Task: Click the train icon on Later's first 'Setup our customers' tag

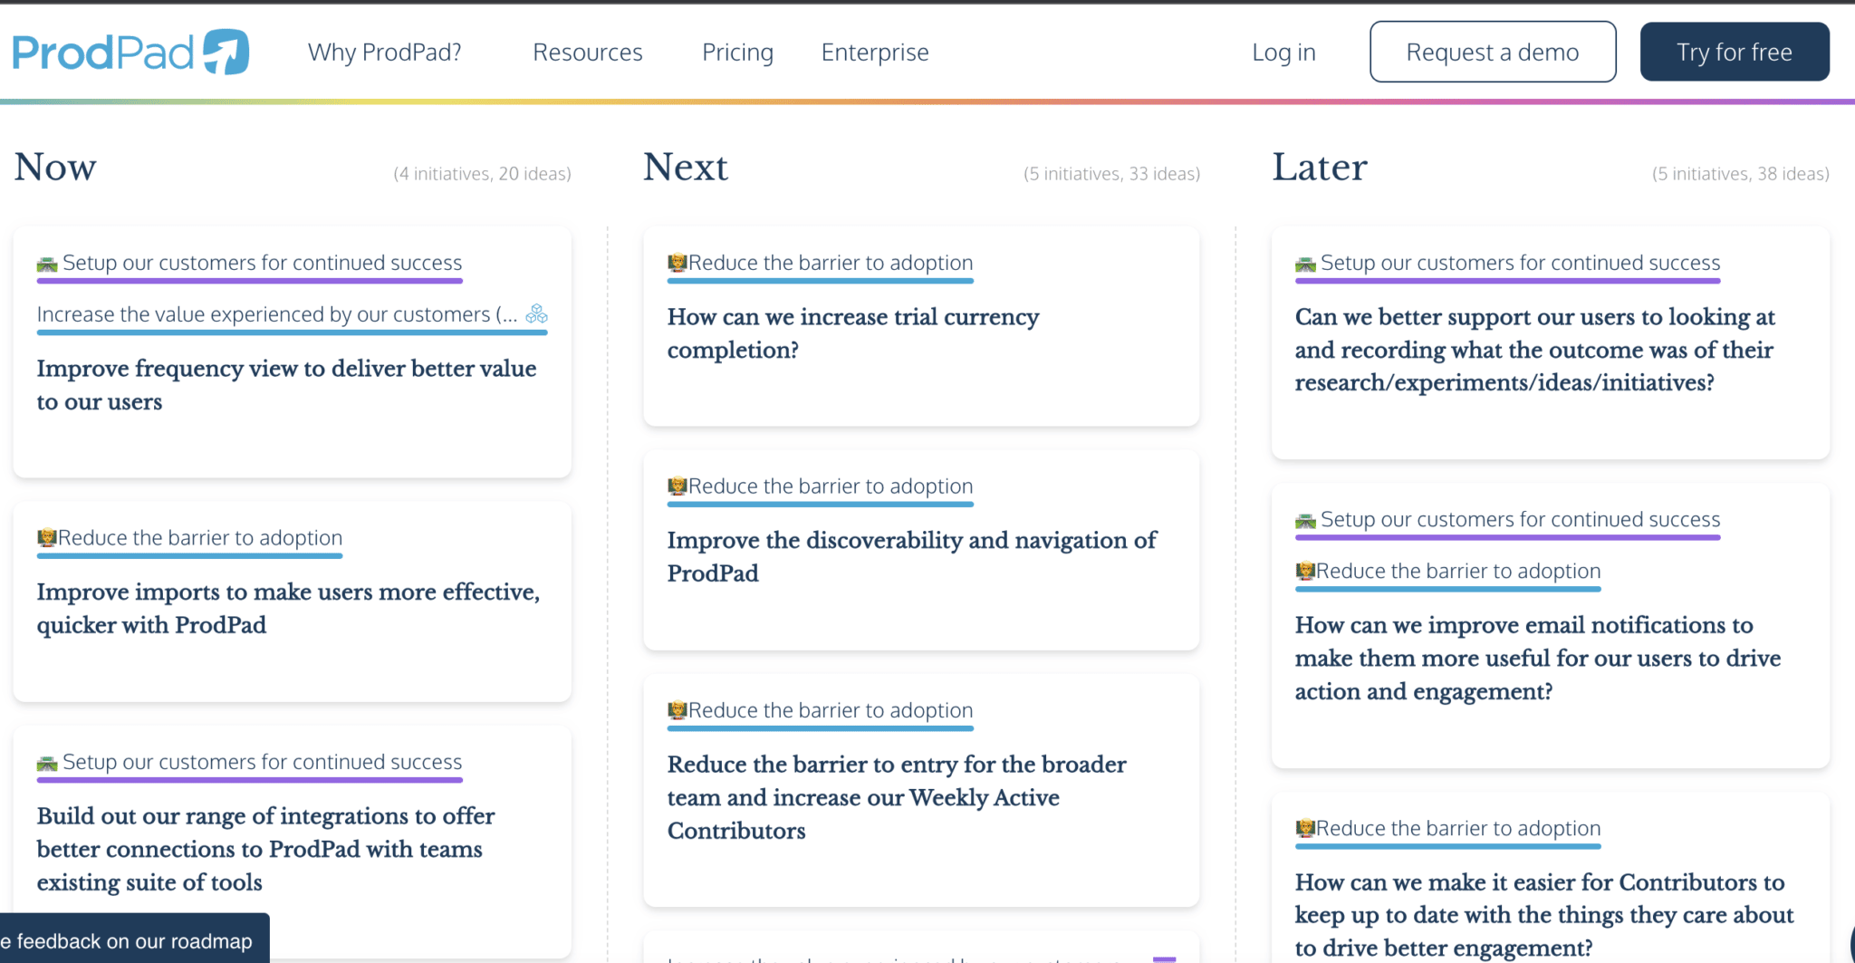Action: pos(1307,263)
